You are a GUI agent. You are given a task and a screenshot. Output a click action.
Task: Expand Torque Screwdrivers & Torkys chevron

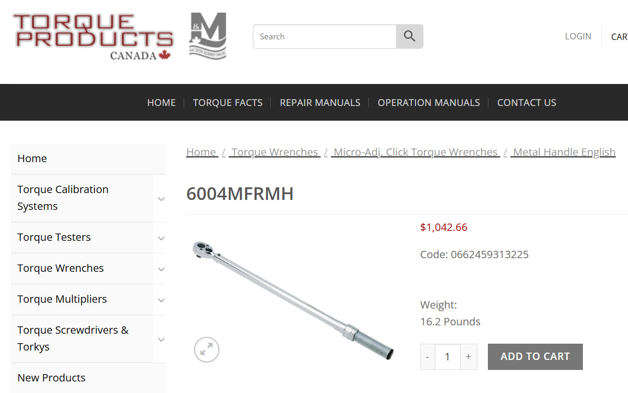(161, 339)
